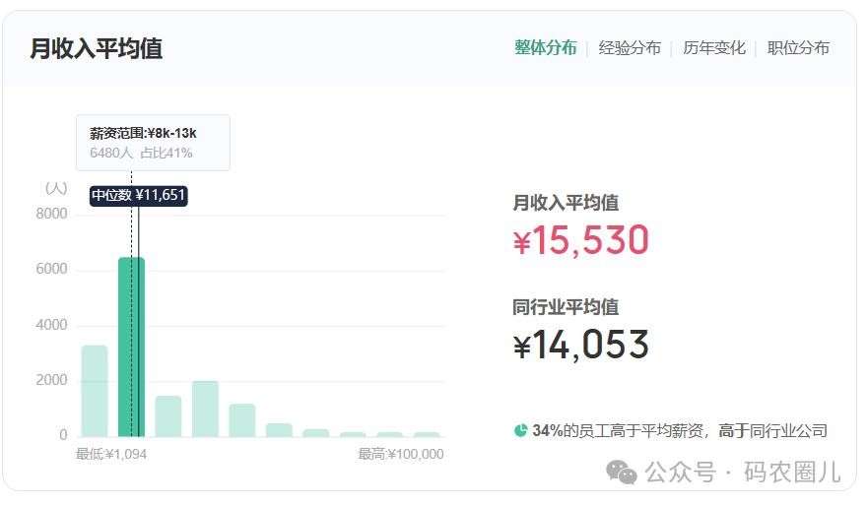Click the 月收入平均值 card title
The image size is (868, 506).
(x=96, y=47)
